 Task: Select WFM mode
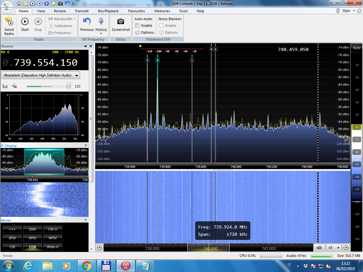(53, 238)
